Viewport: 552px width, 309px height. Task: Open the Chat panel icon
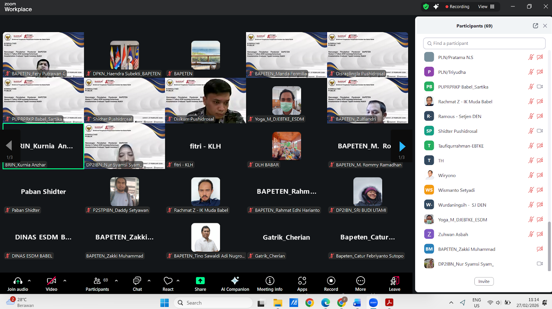coord(137,281)
